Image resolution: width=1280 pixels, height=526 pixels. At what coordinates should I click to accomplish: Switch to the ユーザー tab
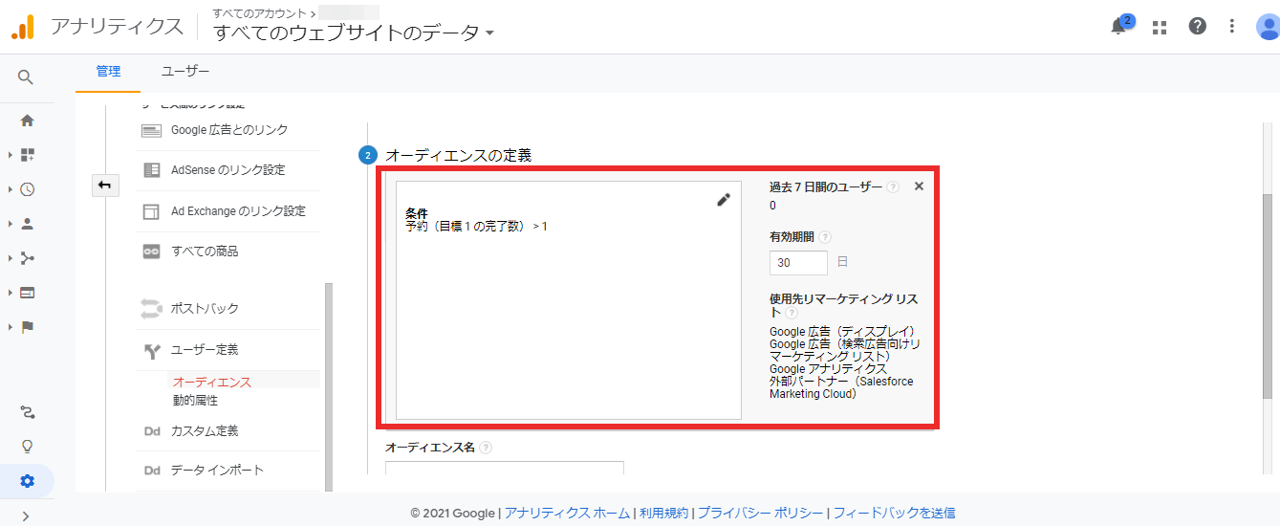click(185, 72)
